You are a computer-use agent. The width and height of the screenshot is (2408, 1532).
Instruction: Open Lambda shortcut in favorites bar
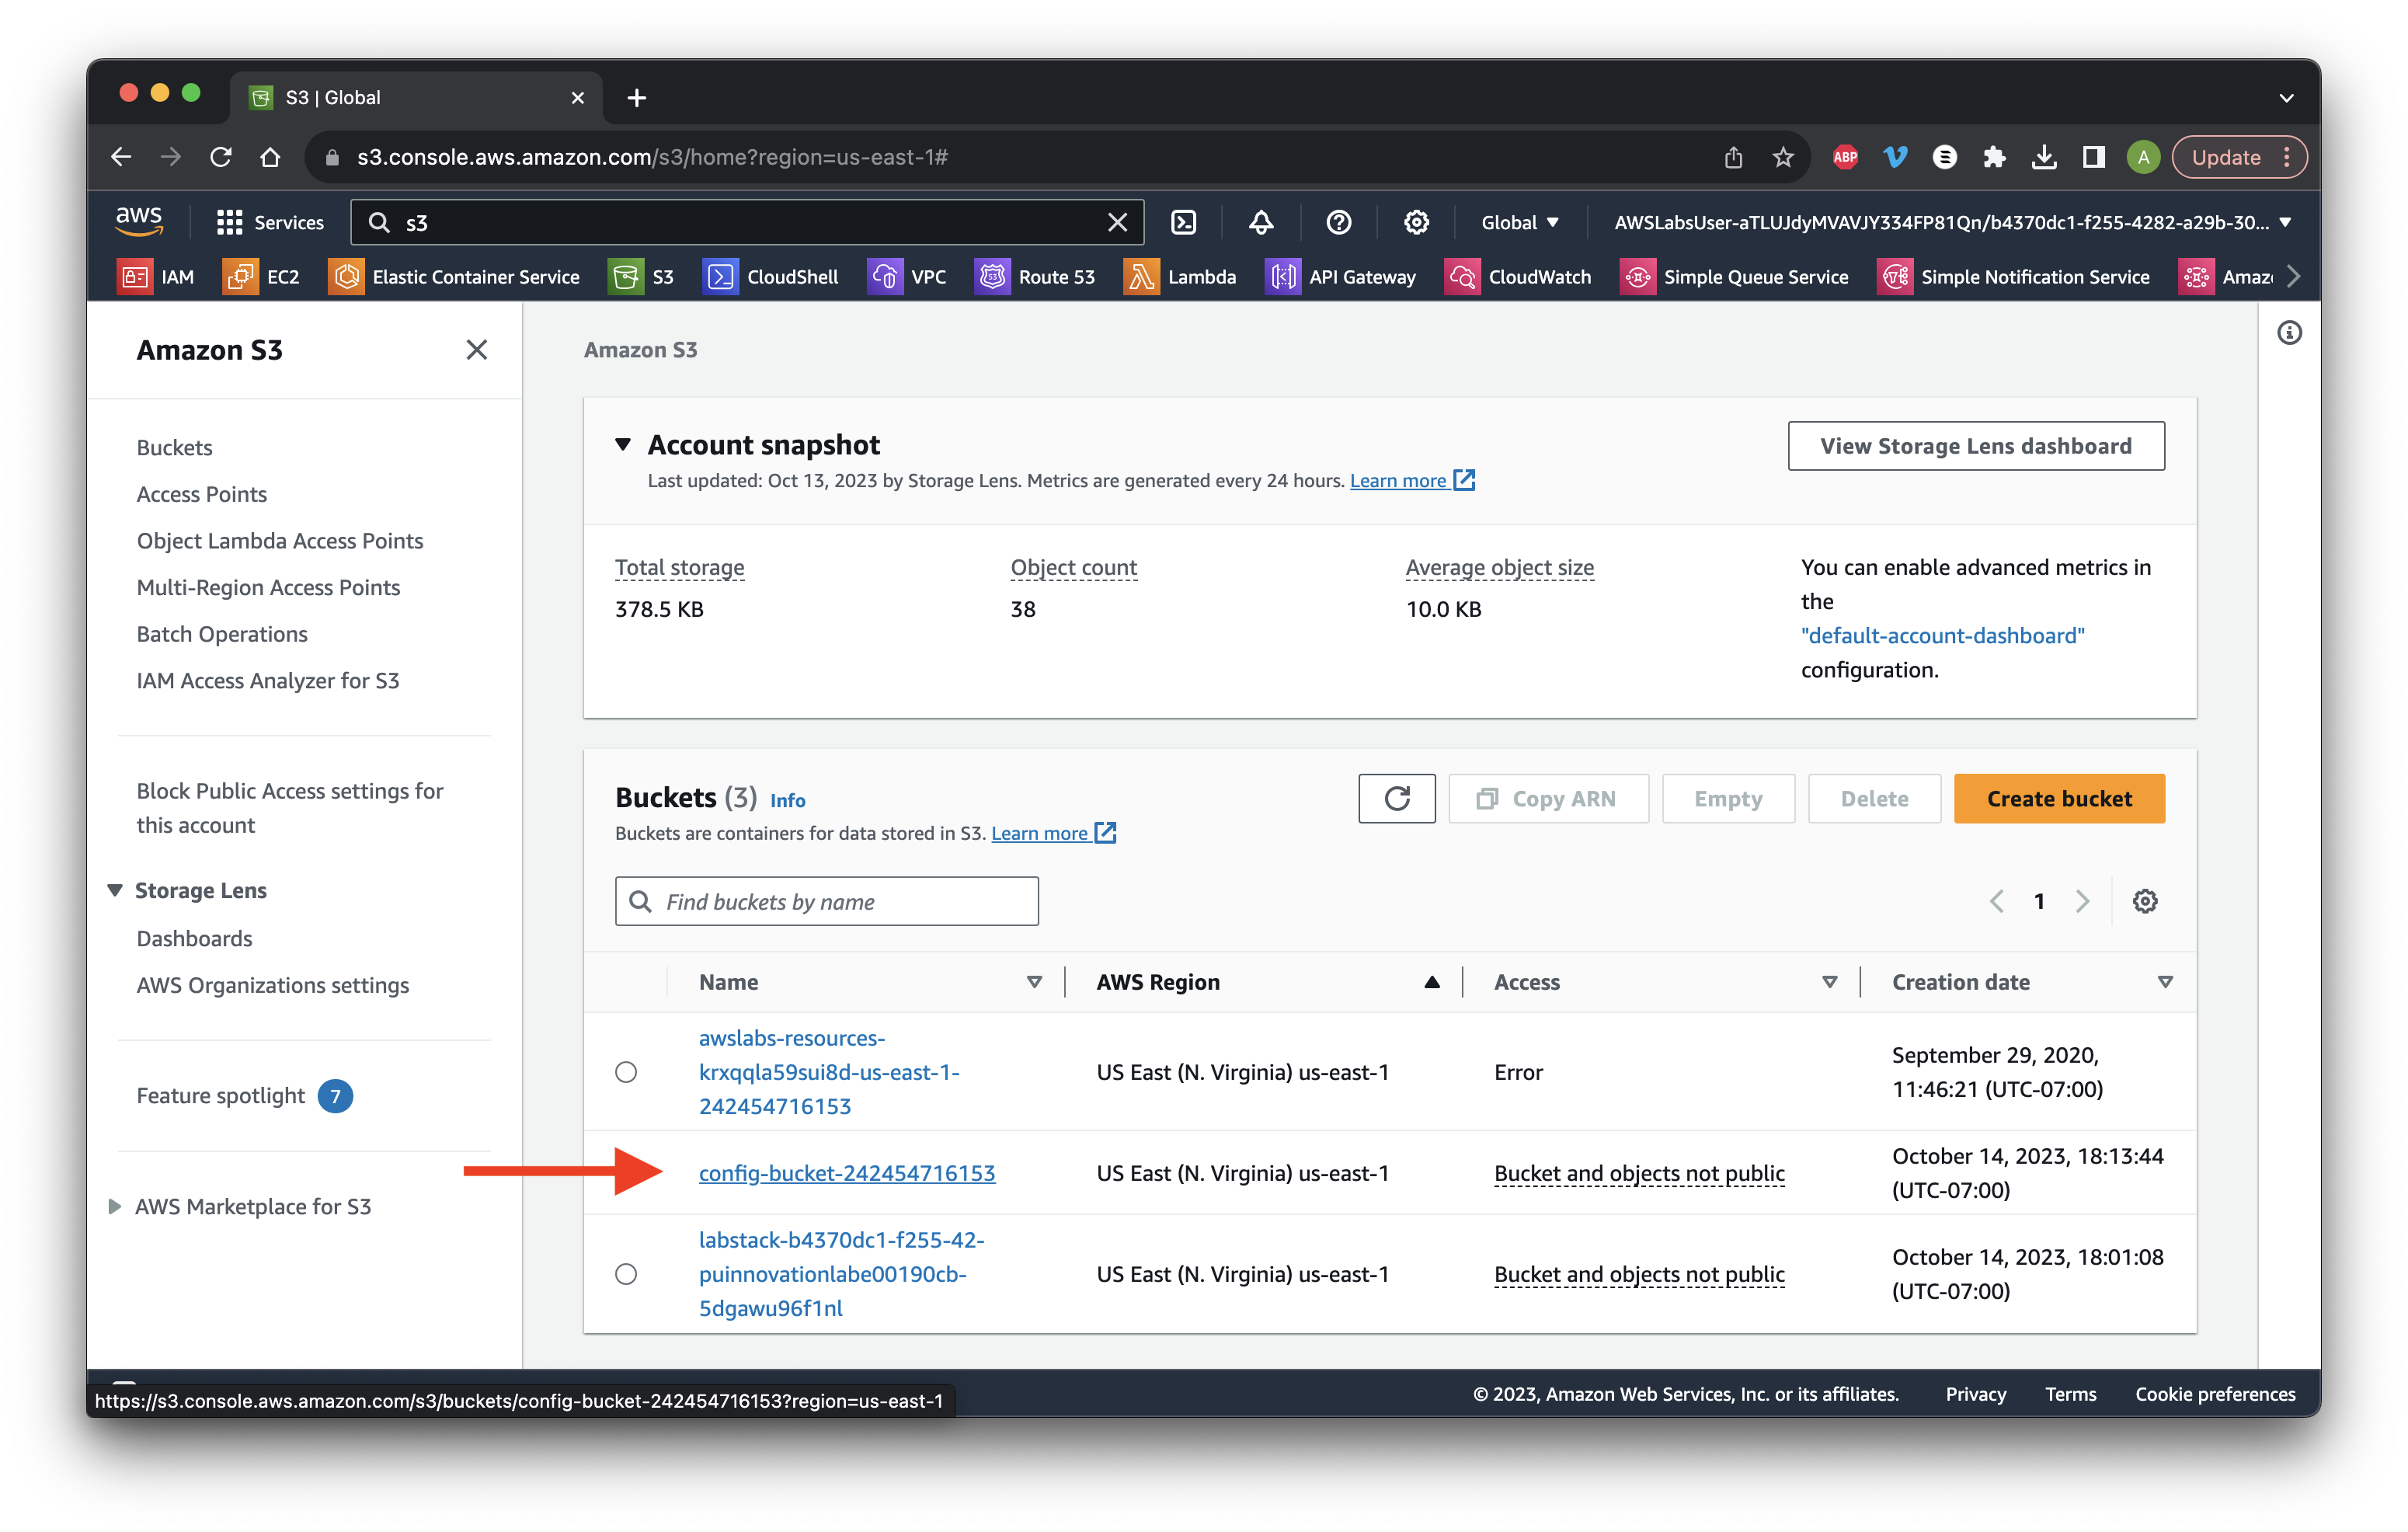pyautogui.click(x=1180, y=277)
